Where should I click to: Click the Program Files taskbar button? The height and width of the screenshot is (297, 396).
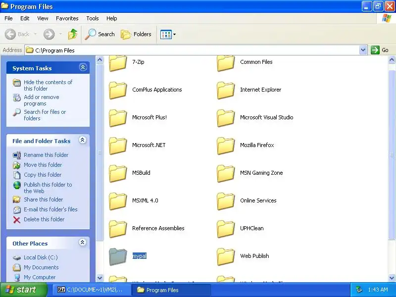click(171, 290)
